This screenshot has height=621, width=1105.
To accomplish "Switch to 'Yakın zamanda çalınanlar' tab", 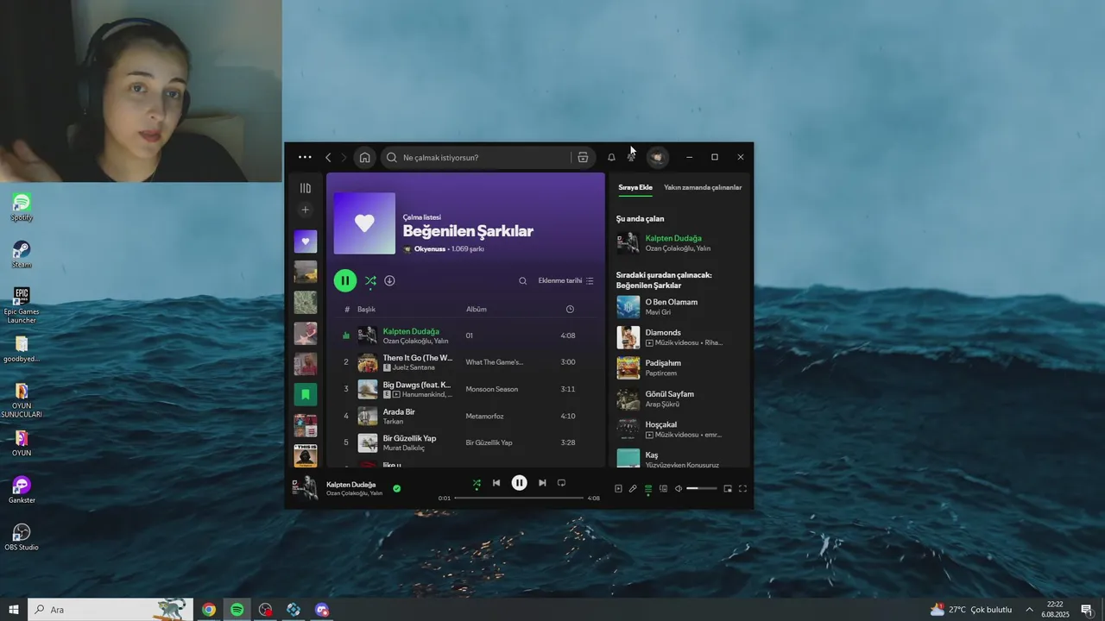I will click(703, 187).
